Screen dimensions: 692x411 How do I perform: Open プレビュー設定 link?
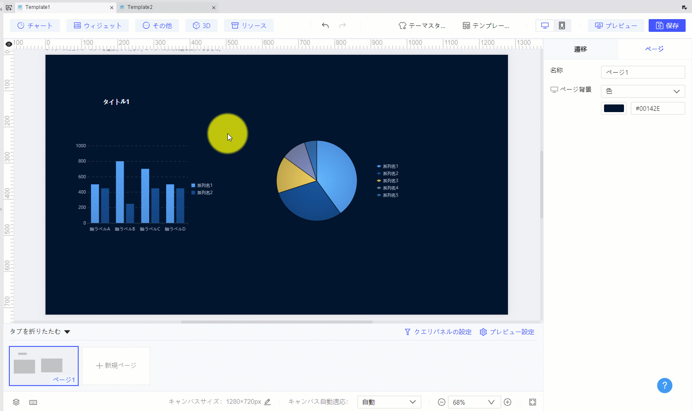click(507, 332)
